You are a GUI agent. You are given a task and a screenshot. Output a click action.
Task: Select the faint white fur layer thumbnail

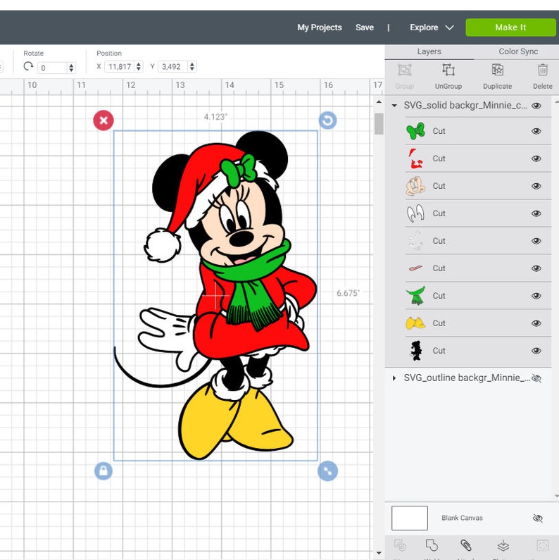pyautogui.click(x=415, y=241)
